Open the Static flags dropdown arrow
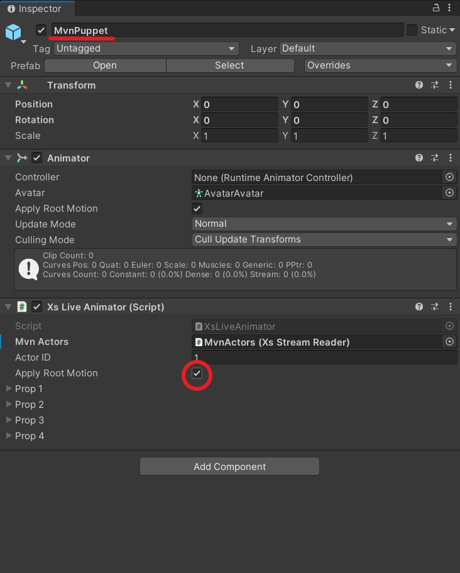 [x=452, y=30]
